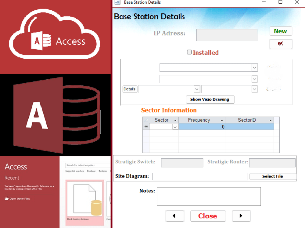
Task: Click the empty SectorID cell in new row
Action: point(249,127)
